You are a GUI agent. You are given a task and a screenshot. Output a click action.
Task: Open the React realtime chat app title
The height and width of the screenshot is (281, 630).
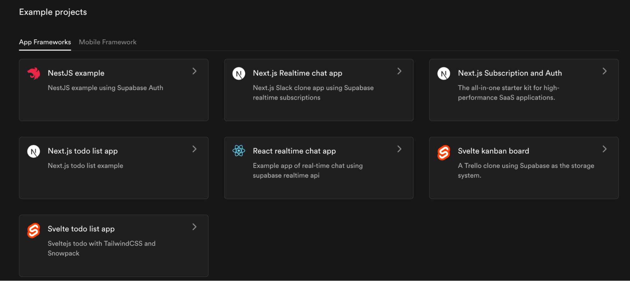coord(294,151)
